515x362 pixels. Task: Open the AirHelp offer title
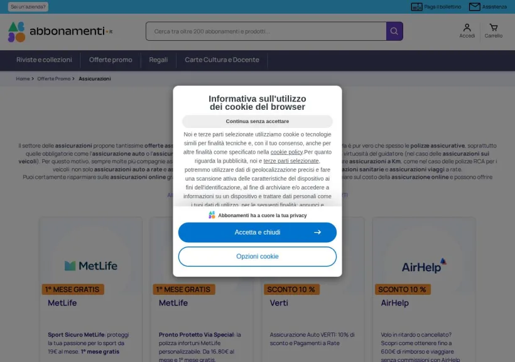pos(394,303)
